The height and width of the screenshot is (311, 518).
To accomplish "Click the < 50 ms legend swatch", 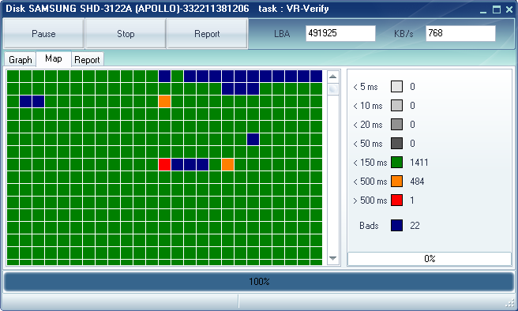I will pyautogui.click(x=396, y=144).
